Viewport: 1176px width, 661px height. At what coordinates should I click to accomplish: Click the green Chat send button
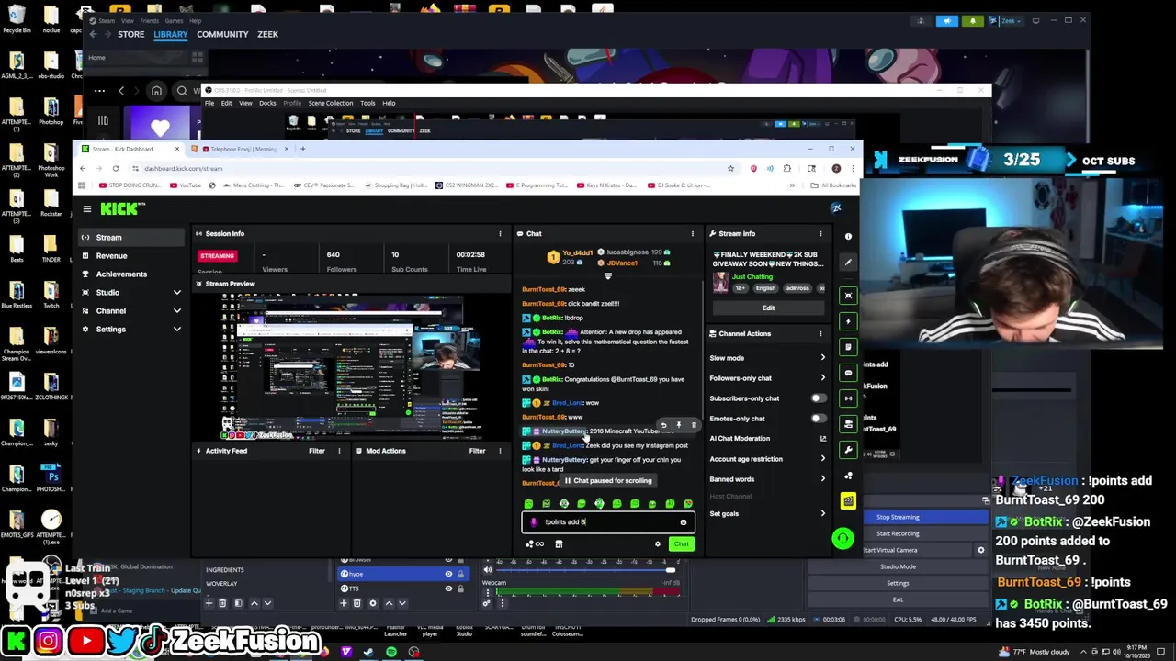point(681,543)
